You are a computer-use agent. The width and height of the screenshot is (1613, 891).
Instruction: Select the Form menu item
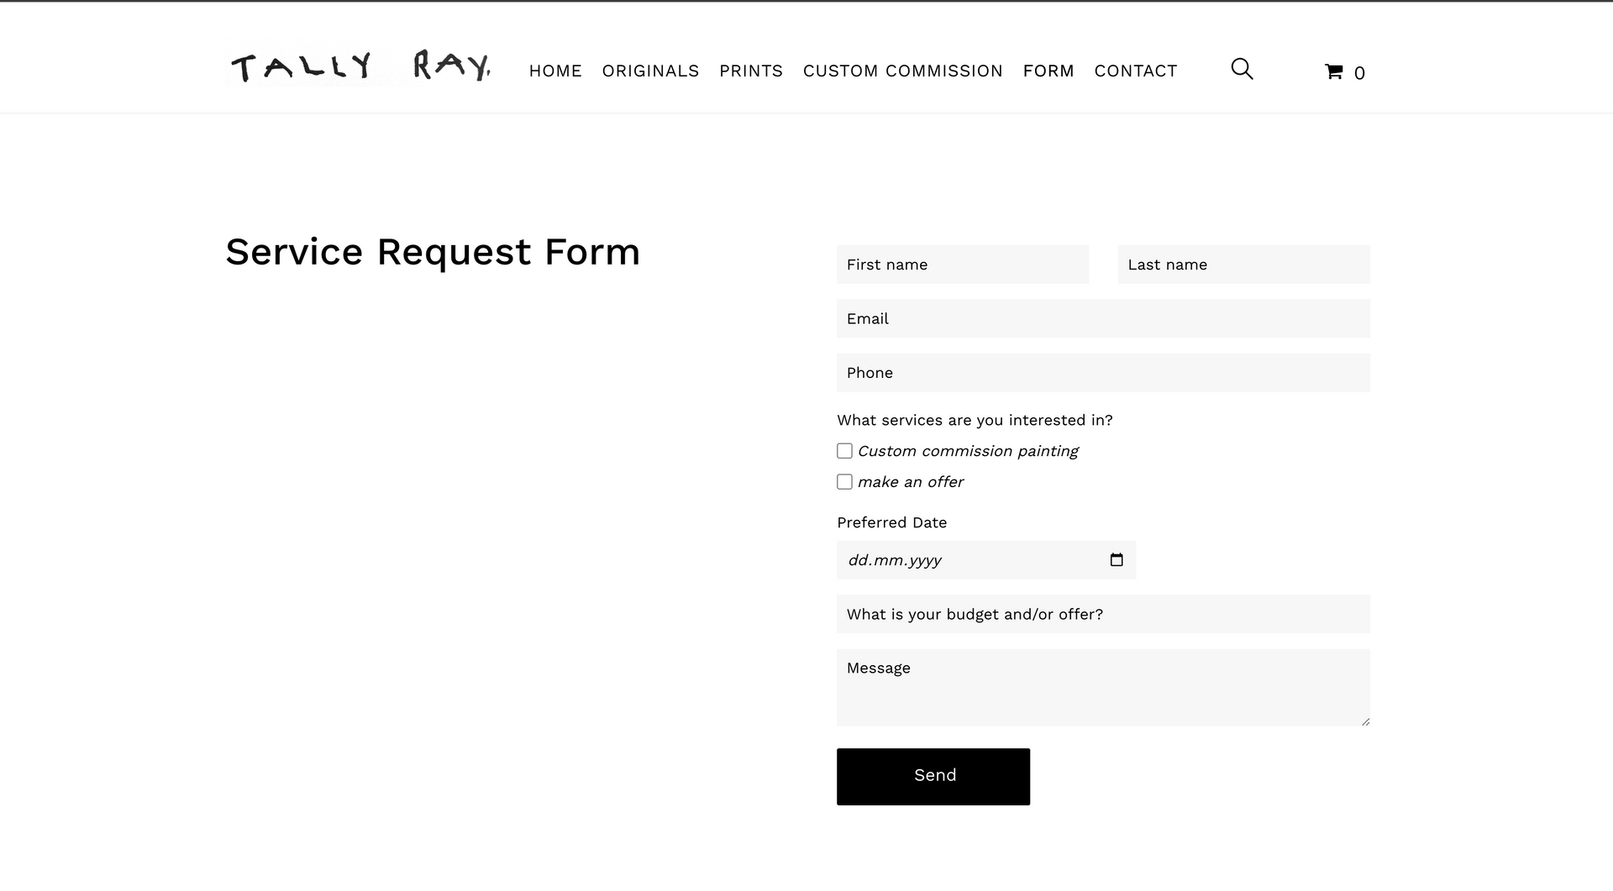1048,71
